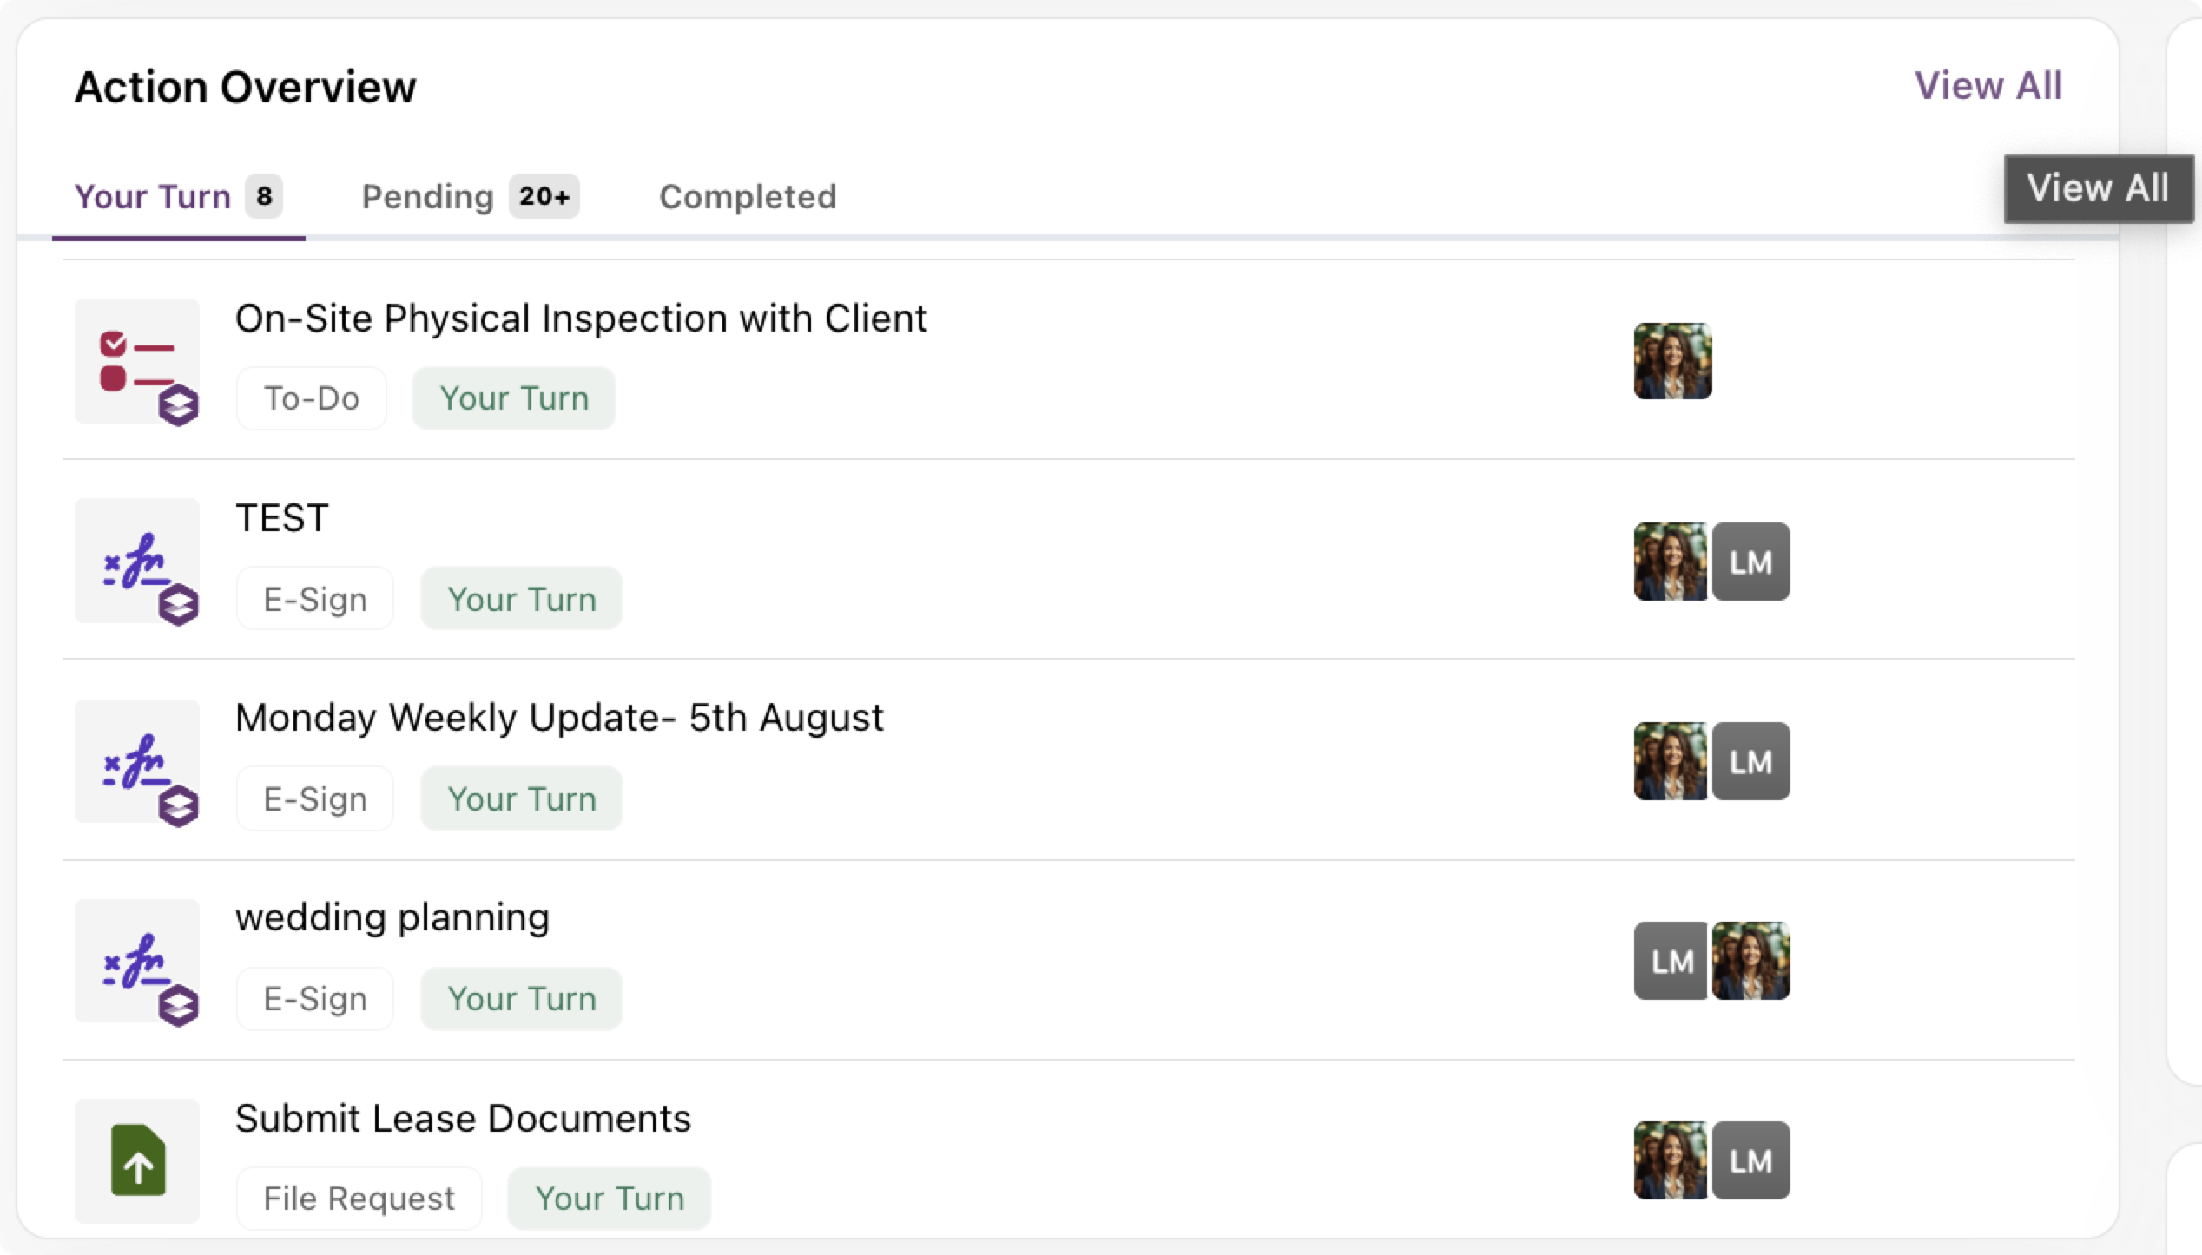
Task: Click the File Request tag label
Action: click(x=359, y=1199)
